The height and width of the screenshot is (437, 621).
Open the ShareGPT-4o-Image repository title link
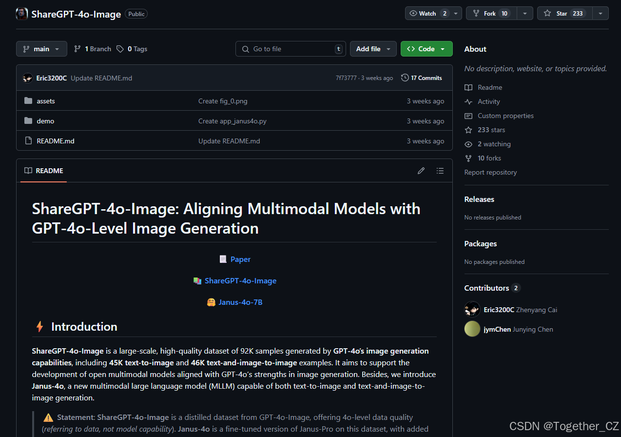click(x=76, y=14)
